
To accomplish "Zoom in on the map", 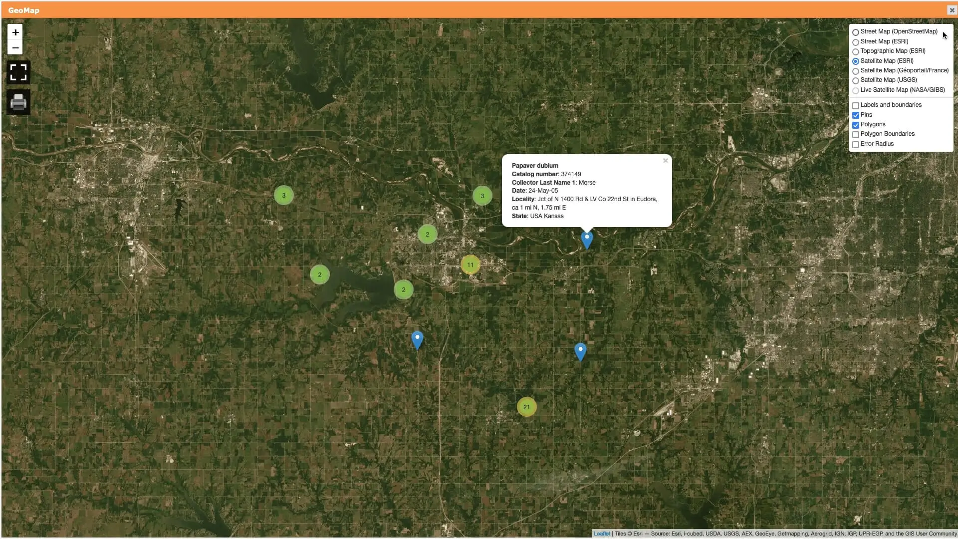I will 15,32.
